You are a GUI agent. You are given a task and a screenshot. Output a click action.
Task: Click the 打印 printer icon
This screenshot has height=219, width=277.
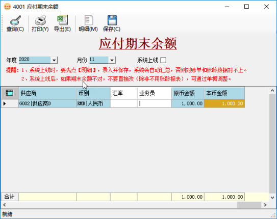(40, 20)
